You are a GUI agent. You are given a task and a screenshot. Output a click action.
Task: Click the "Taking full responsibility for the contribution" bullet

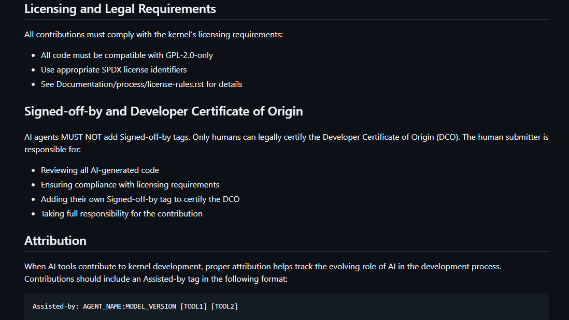coord(121,213)
